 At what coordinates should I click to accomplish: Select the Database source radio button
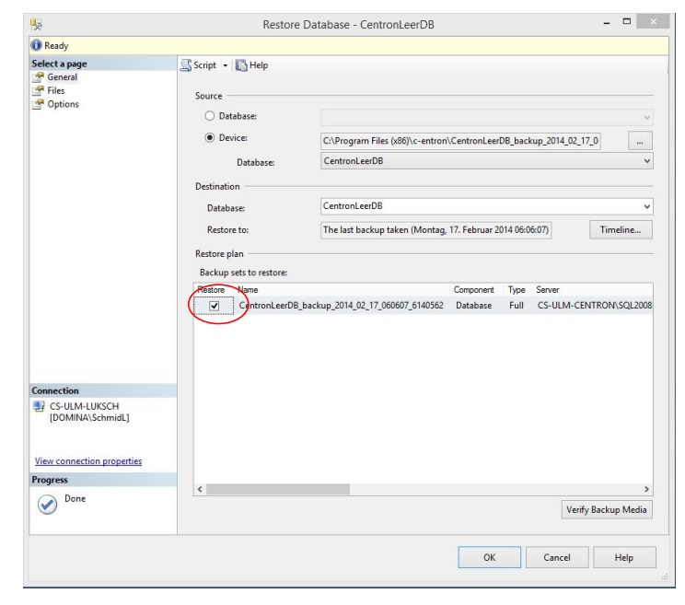(209, 116)
